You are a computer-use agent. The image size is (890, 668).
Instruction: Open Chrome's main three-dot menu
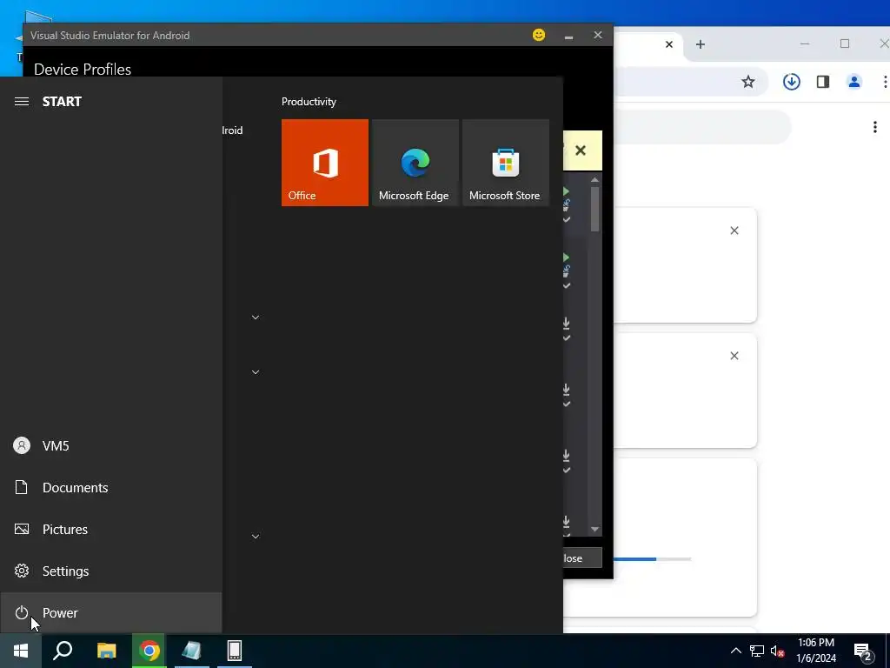[x=884, y=82]
